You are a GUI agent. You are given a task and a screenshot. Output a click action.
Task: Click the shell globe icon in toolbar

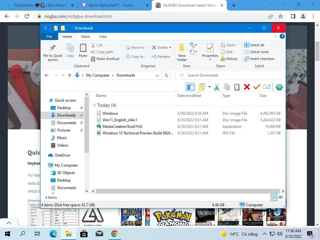279,87
